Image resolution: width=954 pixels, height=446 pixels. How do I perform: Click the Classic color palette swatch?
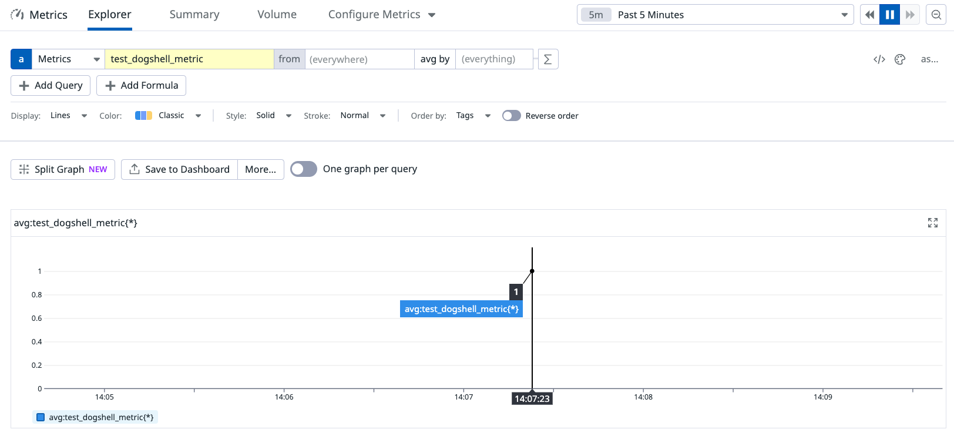tap(143, 116)
